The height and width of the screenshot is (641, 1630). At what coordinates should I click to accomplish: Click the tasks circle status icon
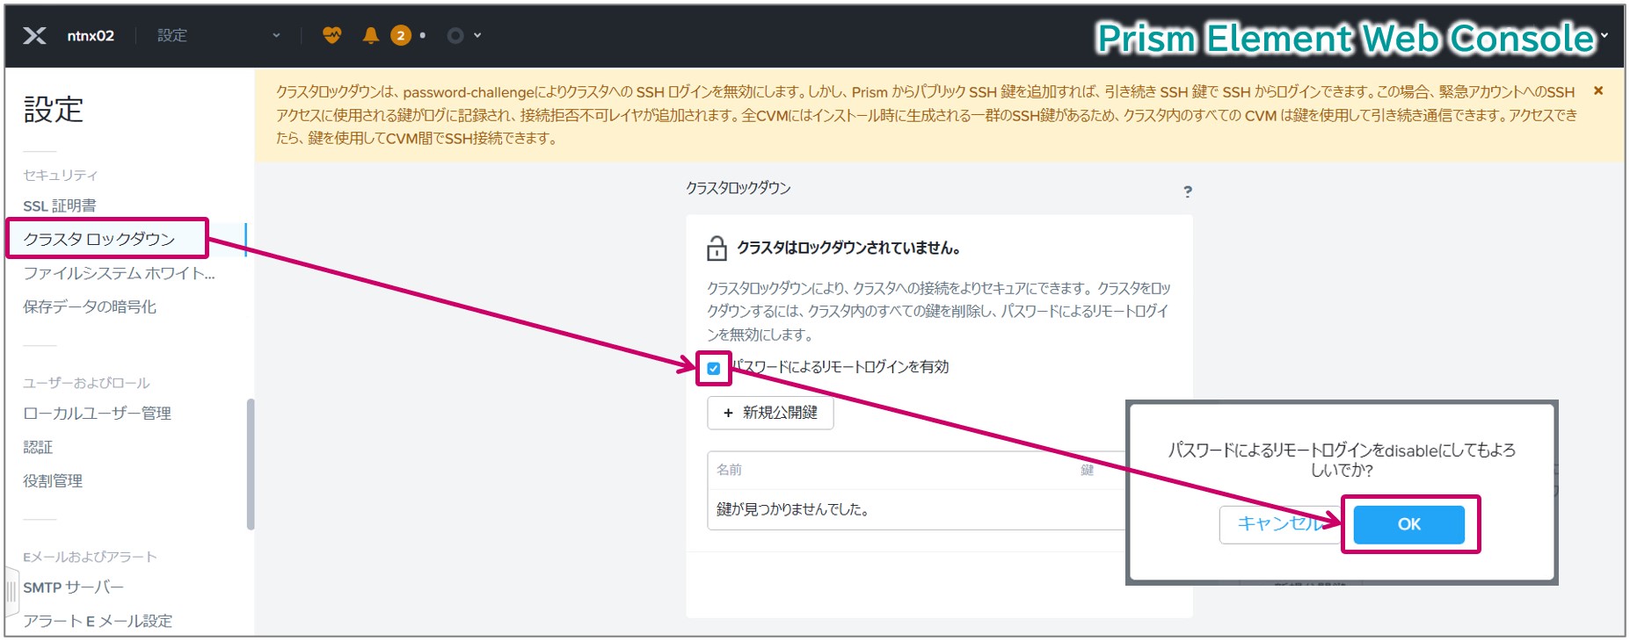tap(455, 36)
